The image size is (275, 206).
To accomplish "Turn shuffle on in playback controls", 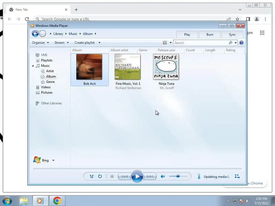I will coord(92,176).
